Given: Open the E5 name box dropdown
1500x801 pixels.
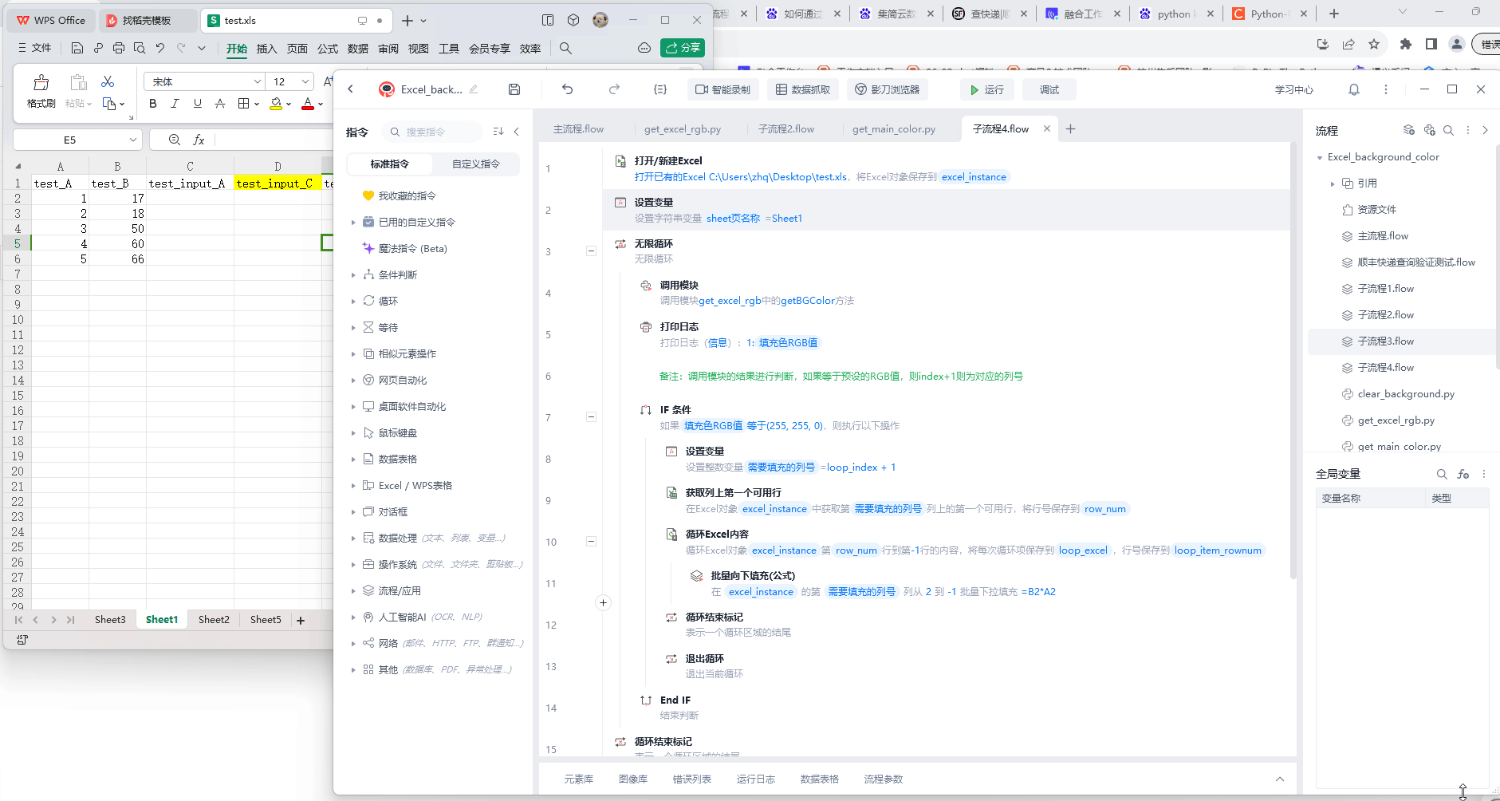Looking at the screenshot, I should (x=133, y=140).
